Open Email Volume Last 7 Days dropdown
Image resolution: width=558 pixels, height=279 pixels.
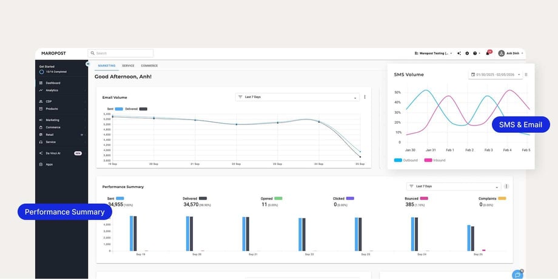(297, 97)
